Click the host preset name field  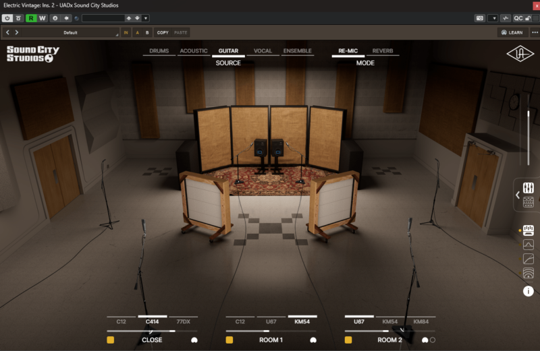pos(103,18)
